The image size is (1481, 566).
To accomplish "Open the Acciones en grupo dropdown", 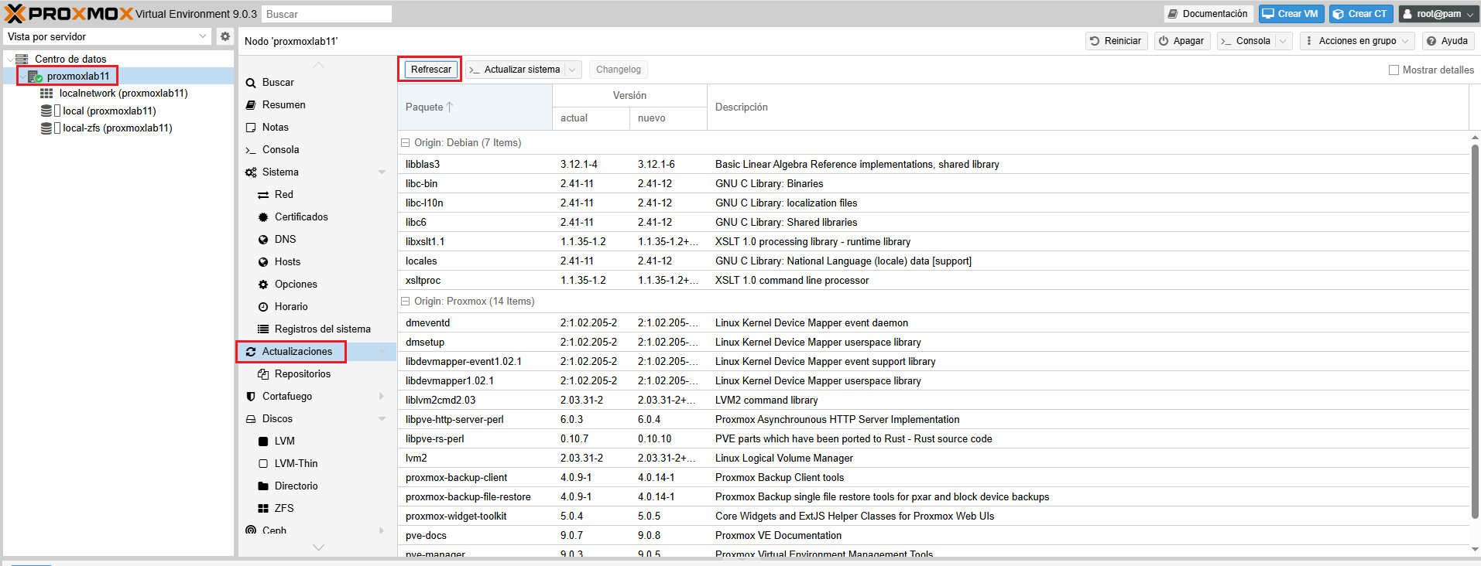I will [1357, 41].
